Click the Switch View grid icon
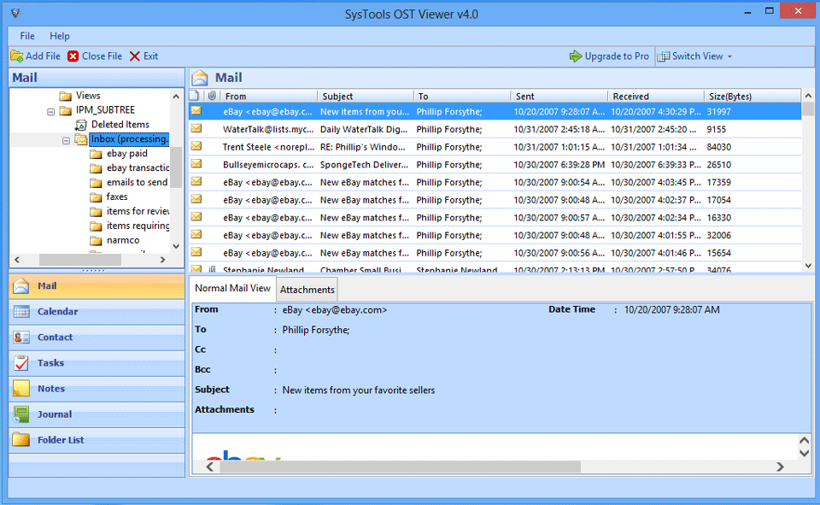The height and width of the screenshot is (505, 820). tap(663, 56)
